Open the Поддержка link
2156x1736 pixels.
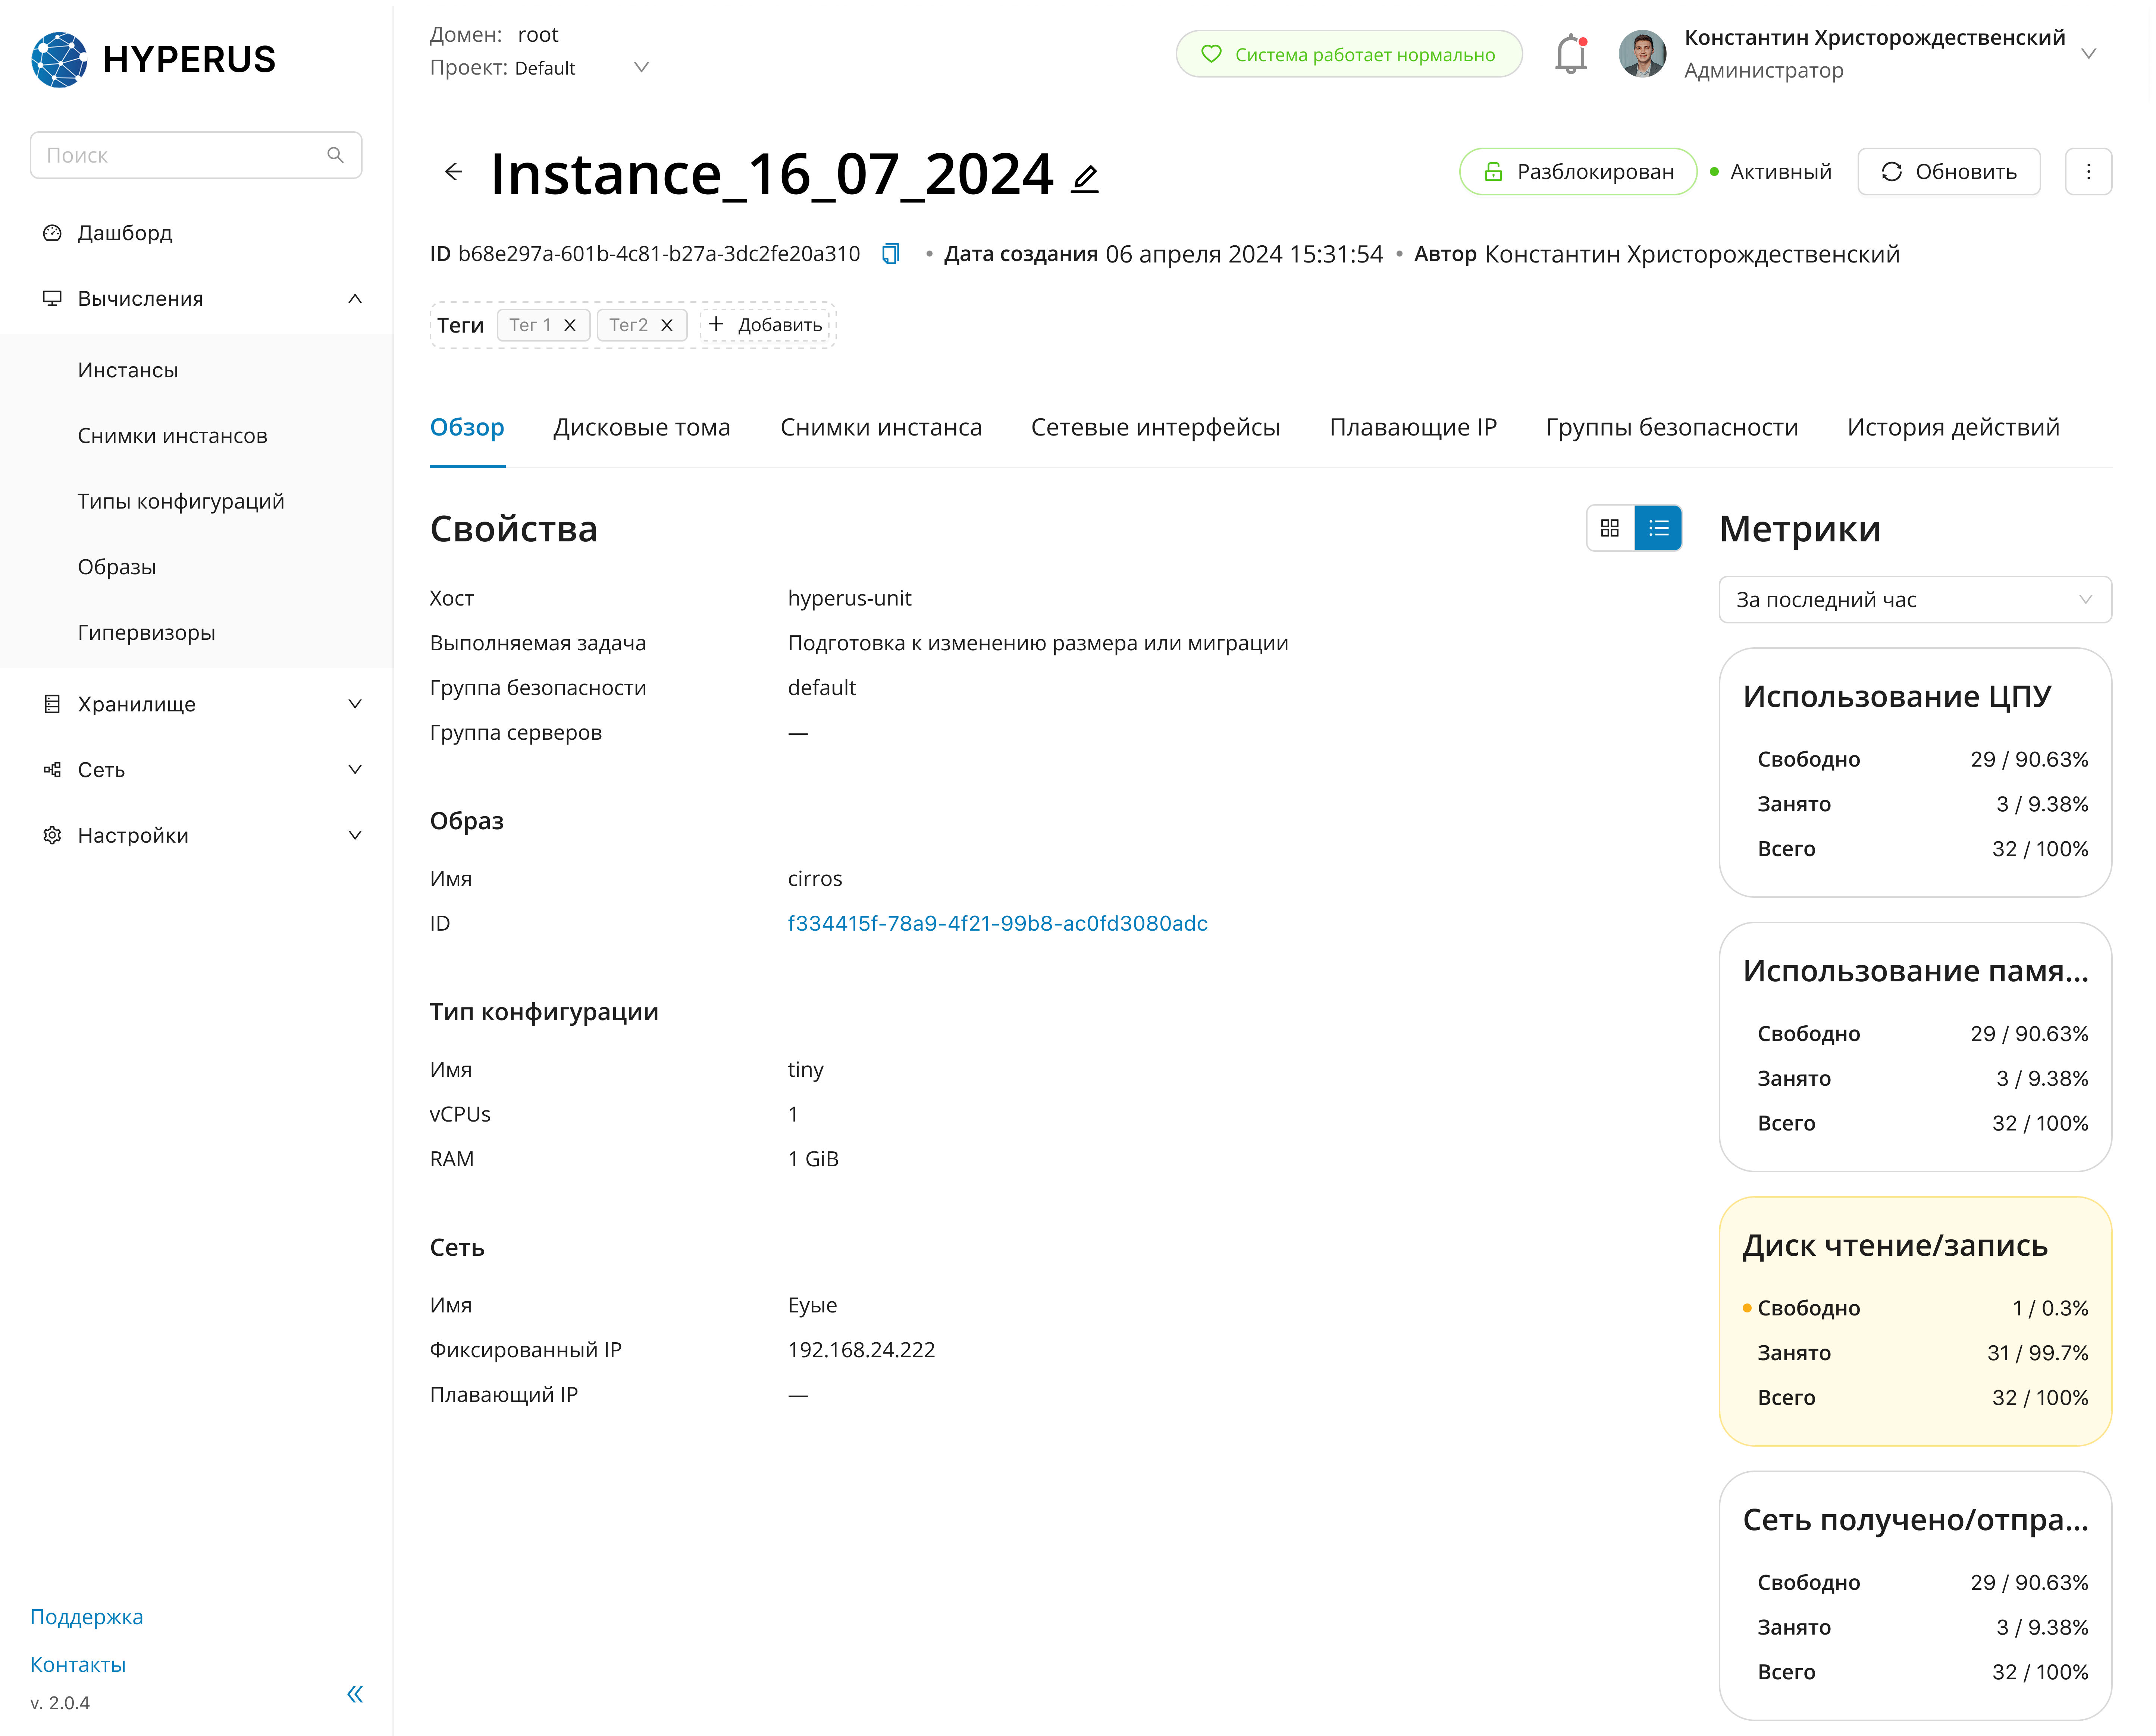pyautogui.click(x=87, y=1617)
